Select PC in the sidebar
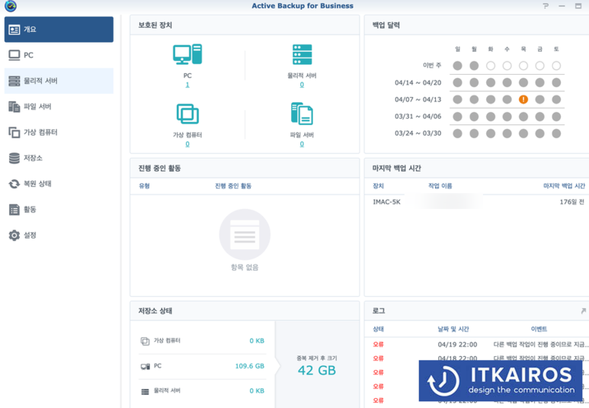This screenshot has height=408, width=589. tap(59, 55)
